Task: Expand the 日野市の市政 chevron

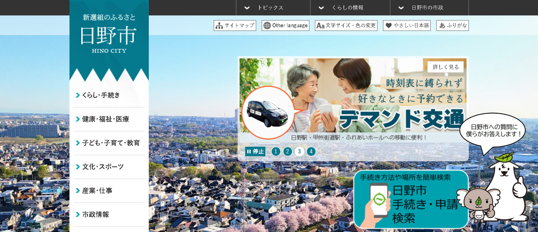Action: coord(401,8)
